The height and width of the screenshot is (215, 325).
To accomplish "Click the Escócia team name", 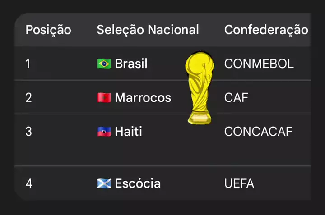I will click(x=138, y=183).
